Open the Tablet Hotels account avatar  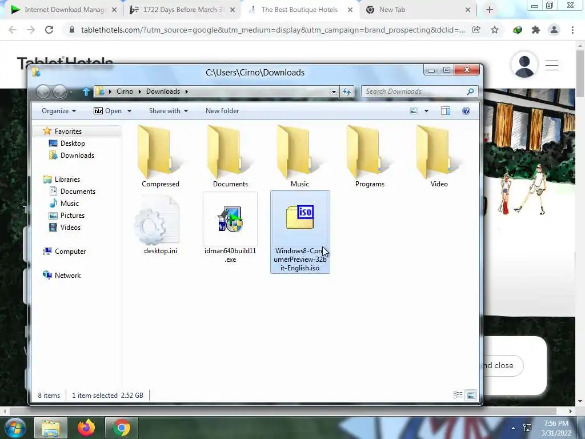coord(524,65)
